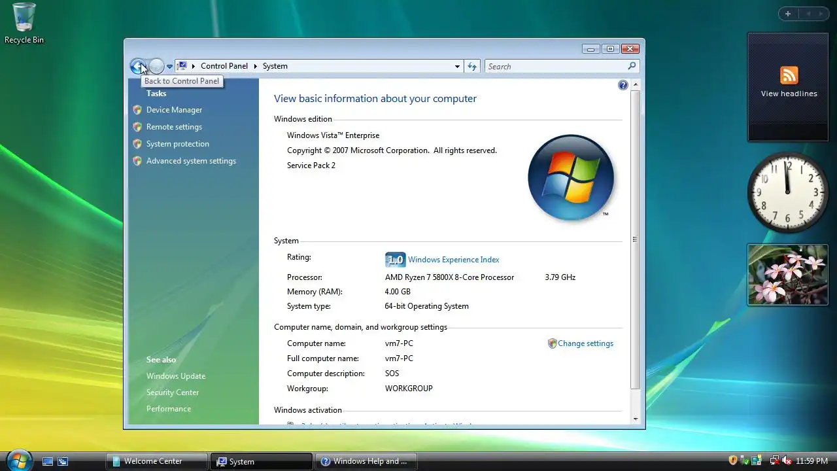The height and width of the screenshot is (471, 837).
Task: Open the recent pages dropdown arrow
Action: click(169, 66)
